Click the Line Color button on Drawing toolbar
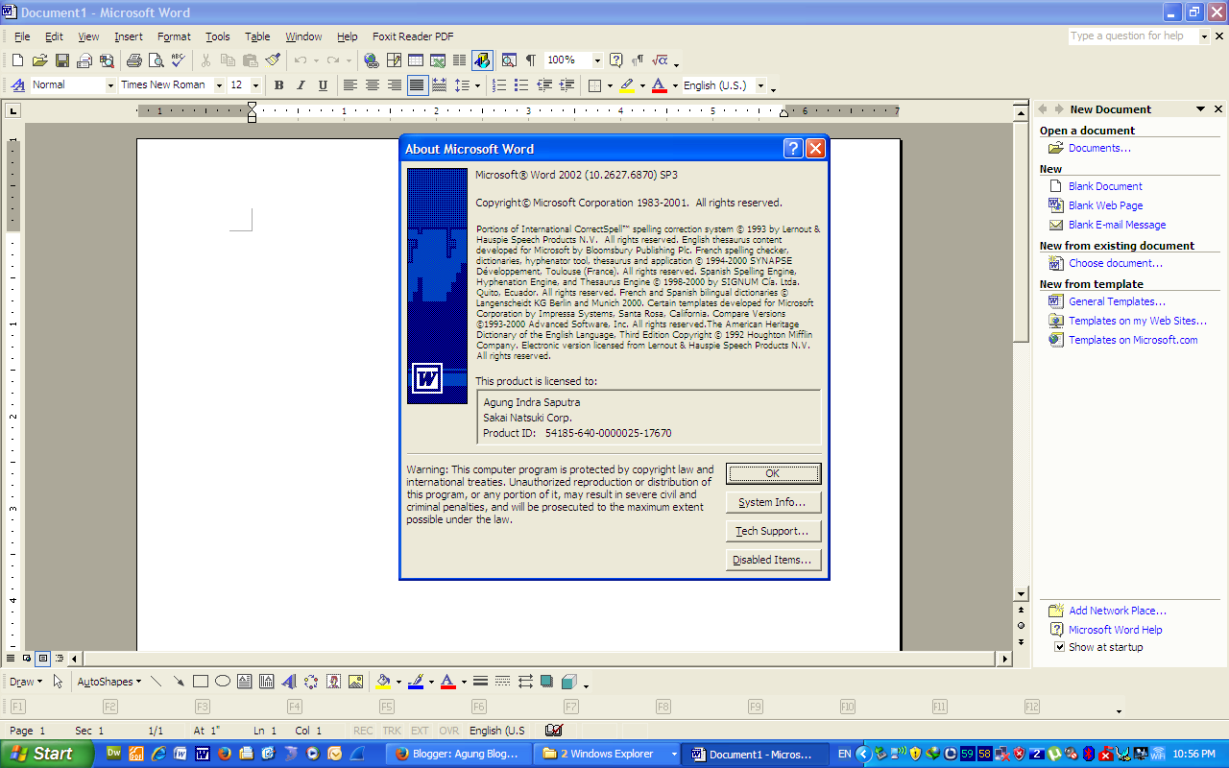This screenshot has height=768, width=1229. click(x=416, y=682)
